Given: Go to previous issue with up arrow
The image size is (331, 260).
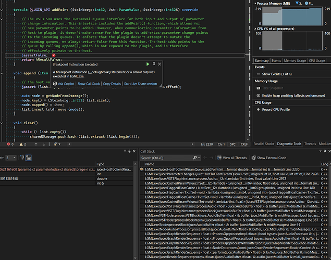Looking at the screenshot, I should [x=36, y=144].
